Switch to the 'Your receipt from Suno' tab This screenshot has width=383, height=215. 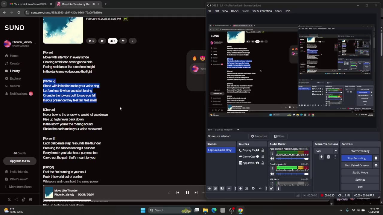[x=30, y=4]
